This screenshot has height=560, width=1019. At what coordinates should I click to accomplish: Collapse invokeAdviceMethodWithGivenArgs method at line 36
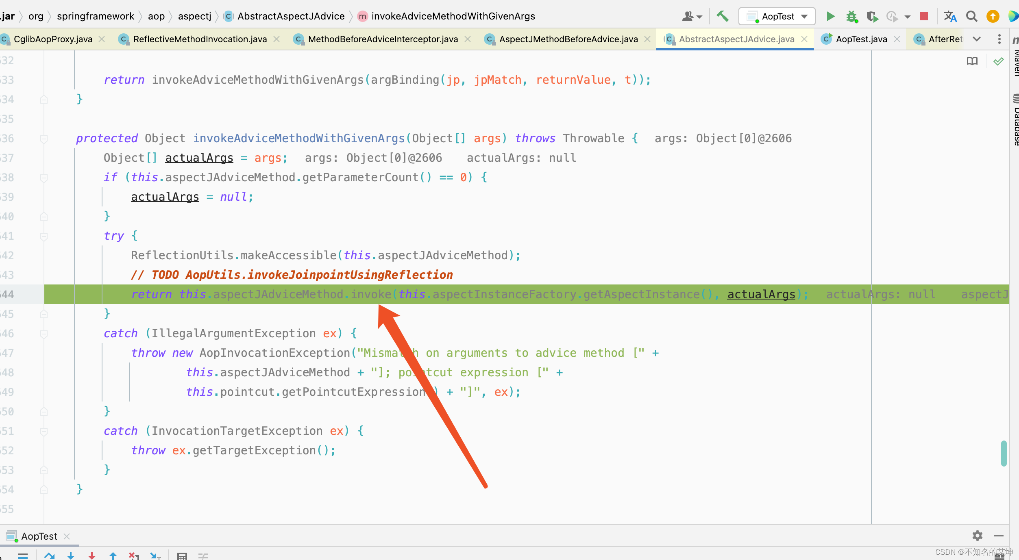(x=44, y=139)
